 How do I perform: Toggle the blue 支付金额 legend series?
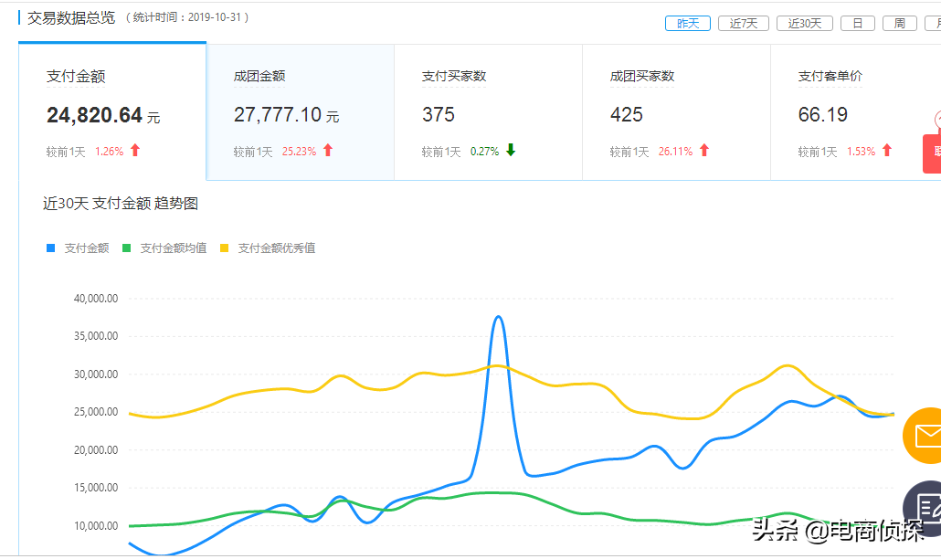(78, 248)
